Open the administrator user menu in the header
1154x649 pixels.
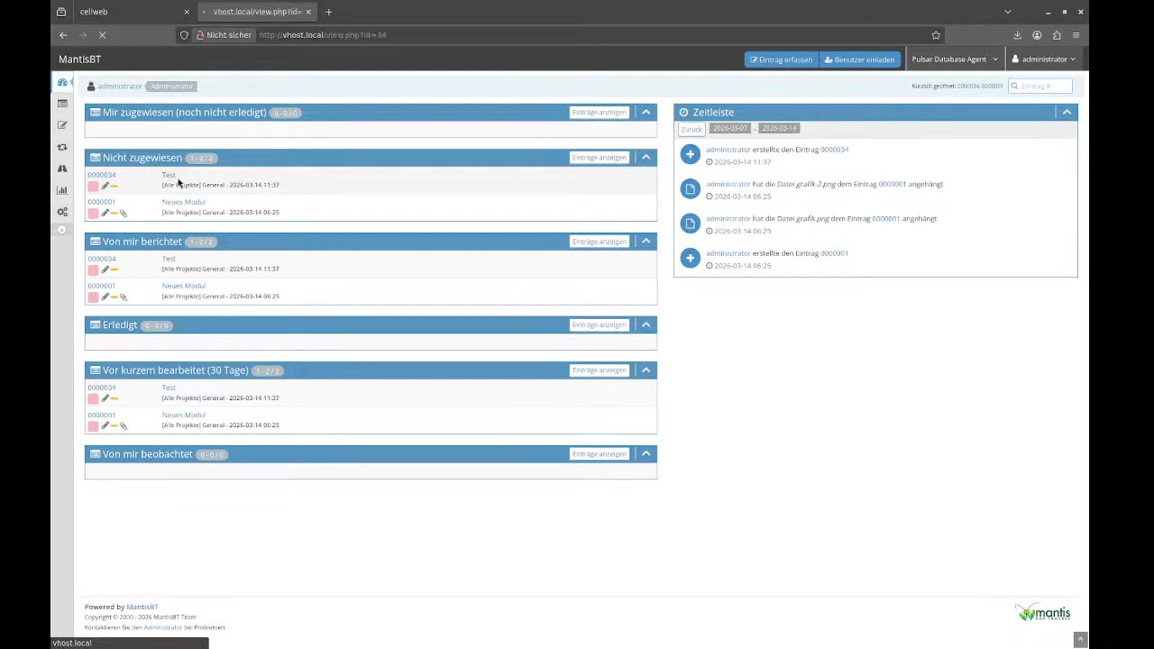1044,59
